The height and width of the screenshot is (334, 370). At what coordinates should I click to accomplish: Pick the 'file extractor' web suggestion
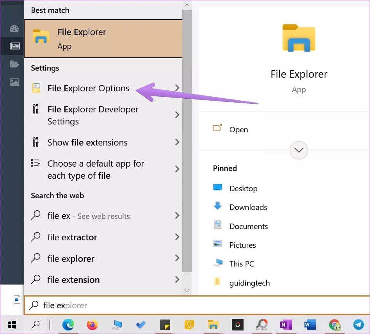[103, 237]
